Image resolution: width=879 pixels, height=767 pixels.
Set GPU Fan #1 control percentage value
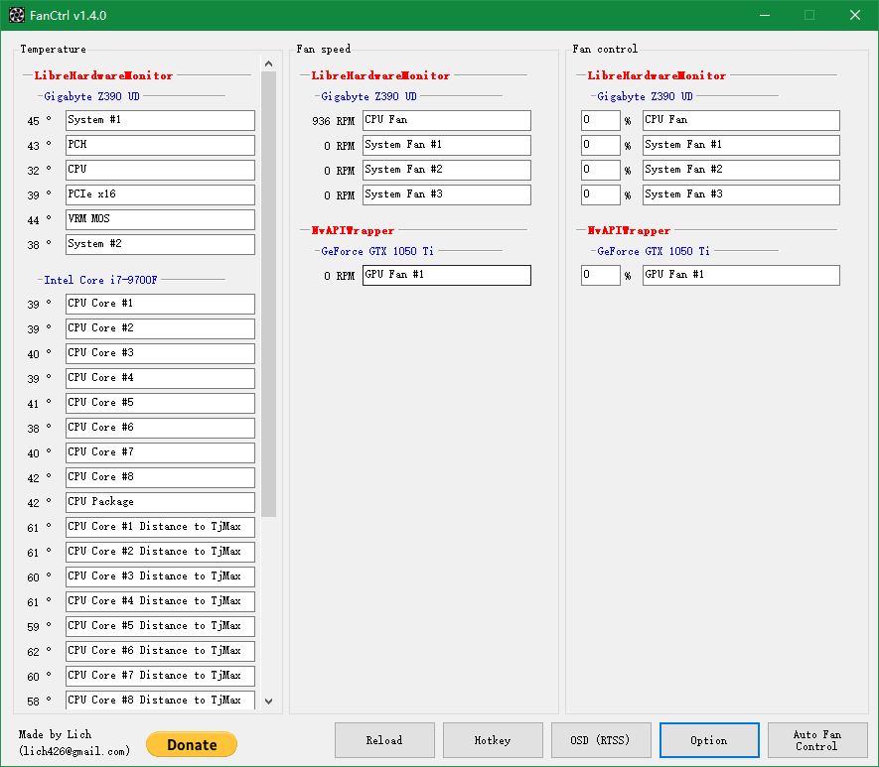pyautogui.click(x=600, y=275)
